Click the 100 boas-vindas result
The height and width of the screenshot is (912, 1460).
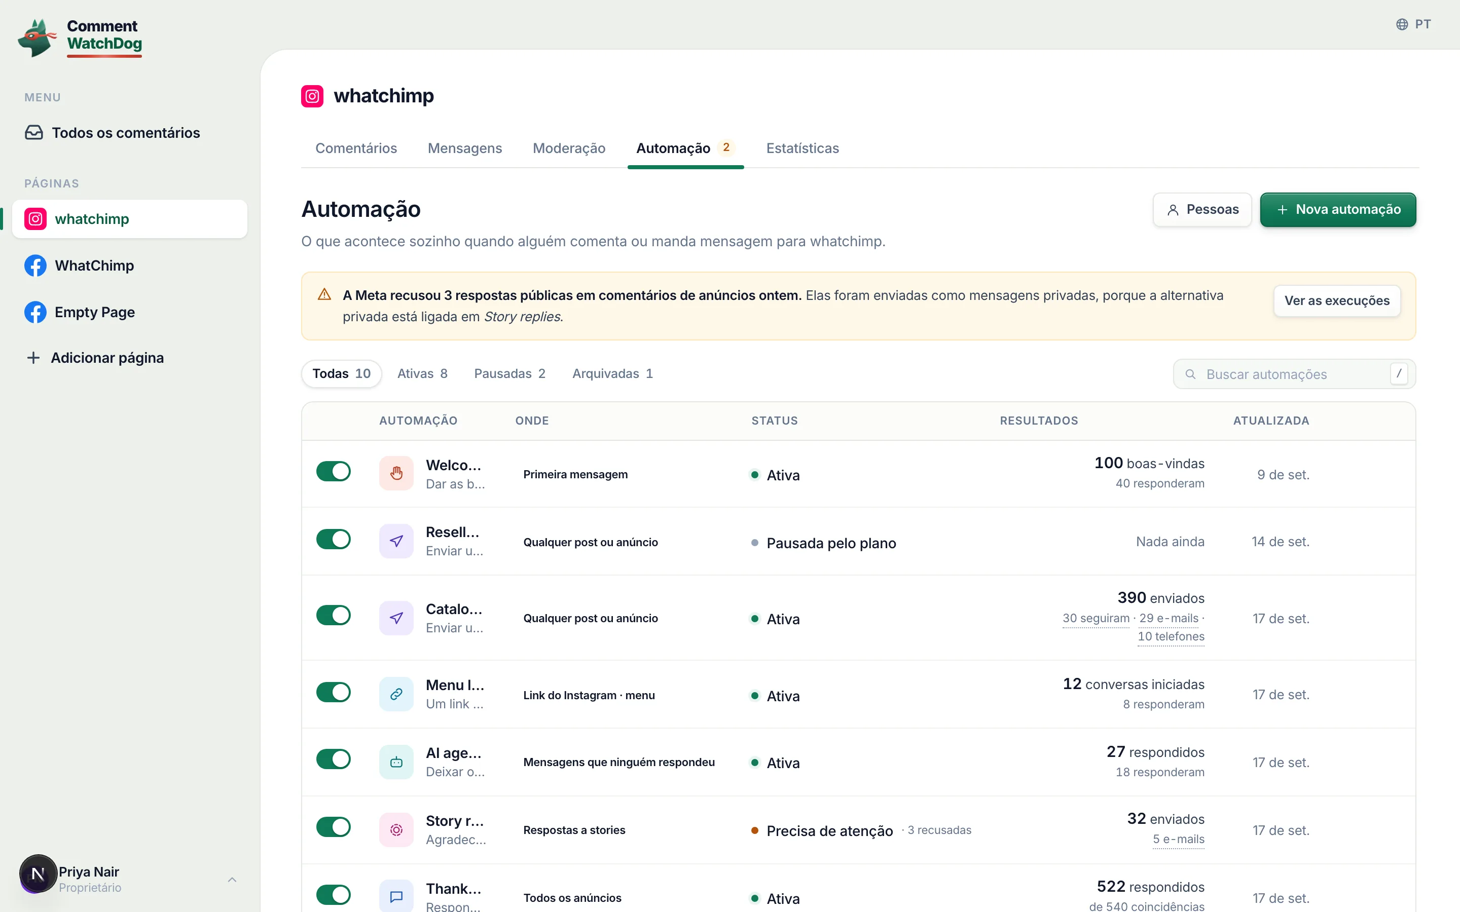click(x=1149, y=463)
